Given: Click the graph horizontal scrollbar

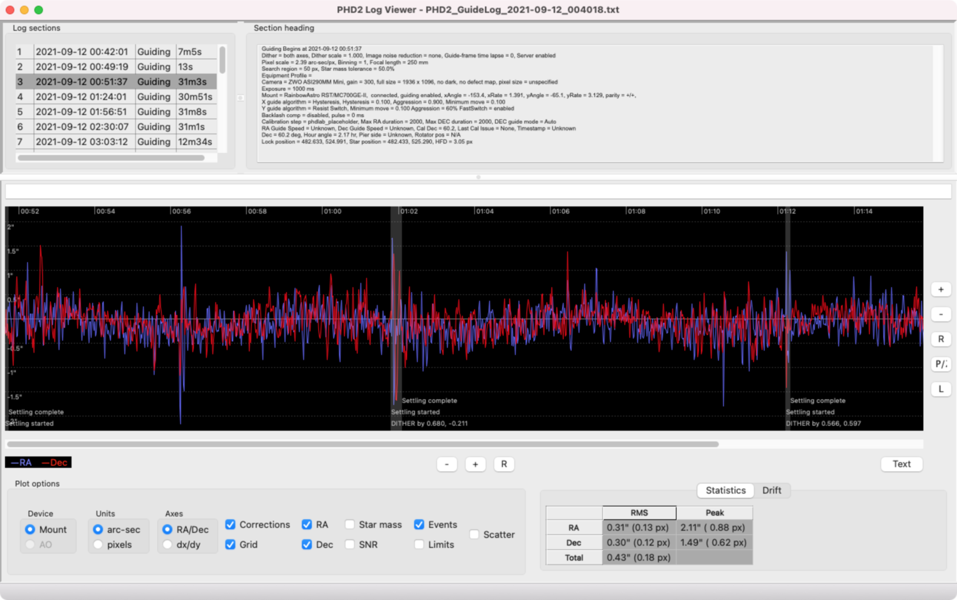Looking at the screenshot, I should 362,444.
